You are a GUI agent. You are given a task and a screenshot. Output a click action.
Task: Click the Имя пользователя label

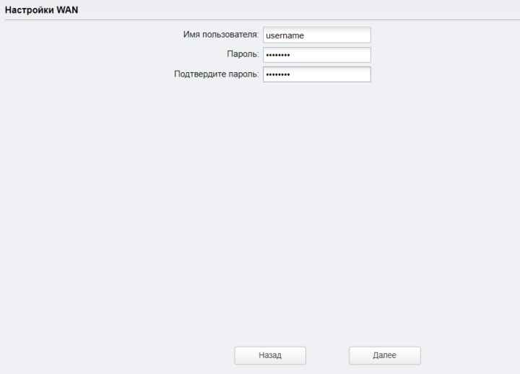(x=221, y=35)
